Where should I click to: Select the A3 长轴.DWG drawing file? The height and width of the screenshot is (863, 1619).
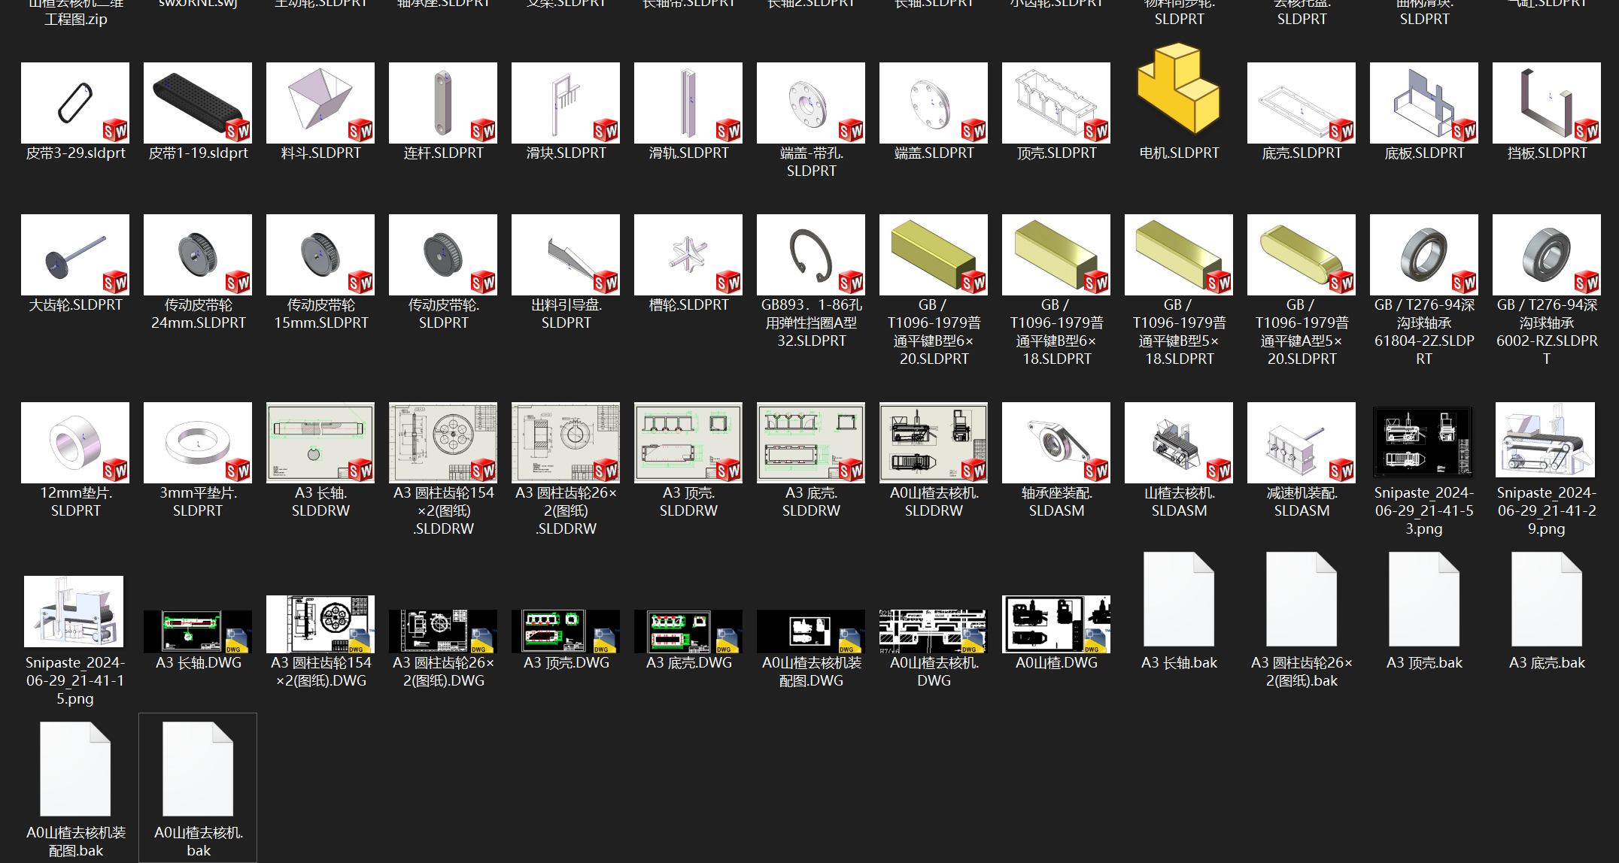point(198,631)
